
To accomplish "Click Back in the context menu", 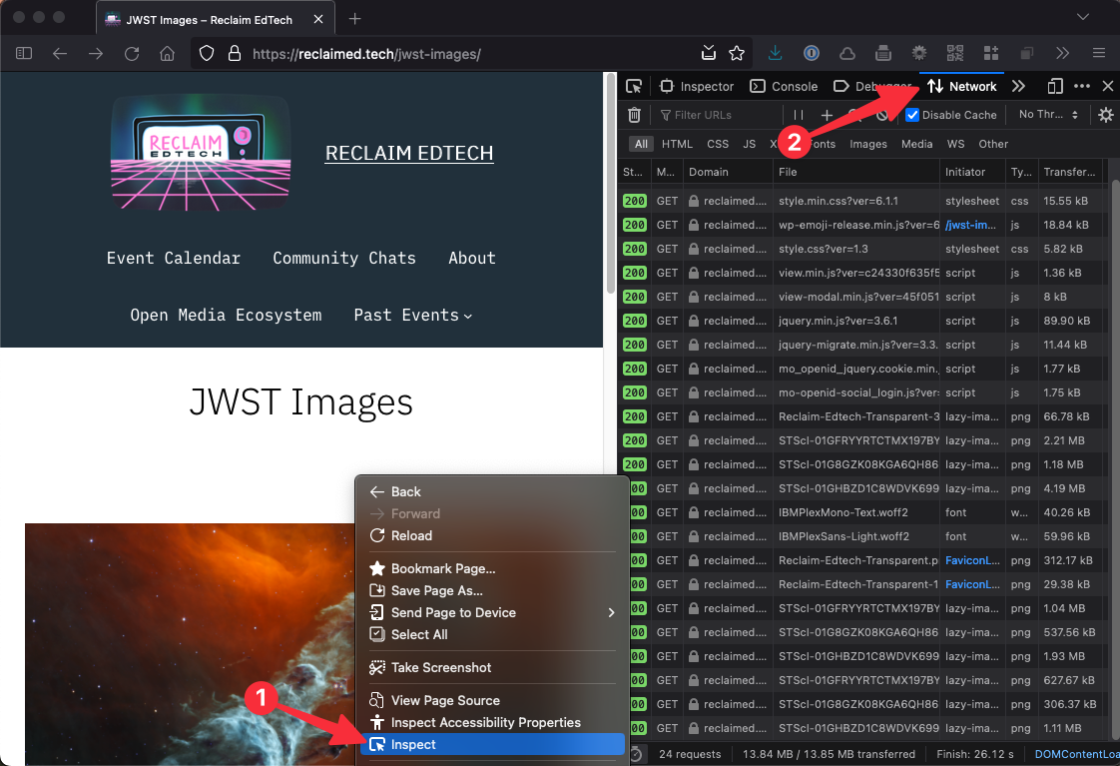I will pyautogui.click(x=493, y=491).
